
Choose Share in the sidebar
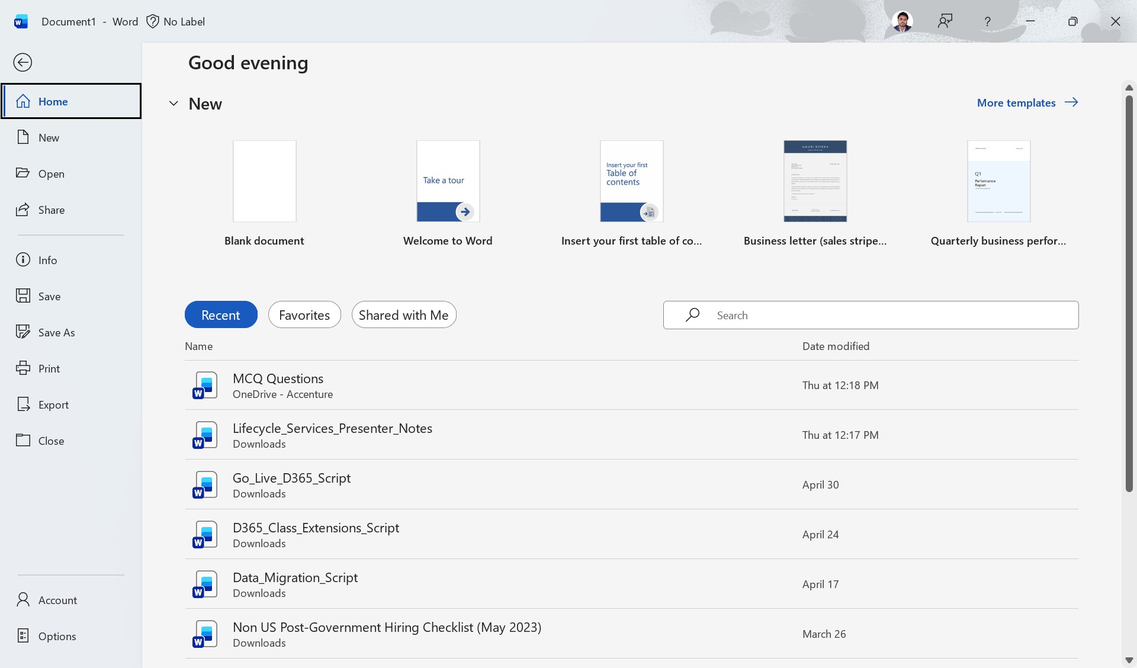[71, 210]
